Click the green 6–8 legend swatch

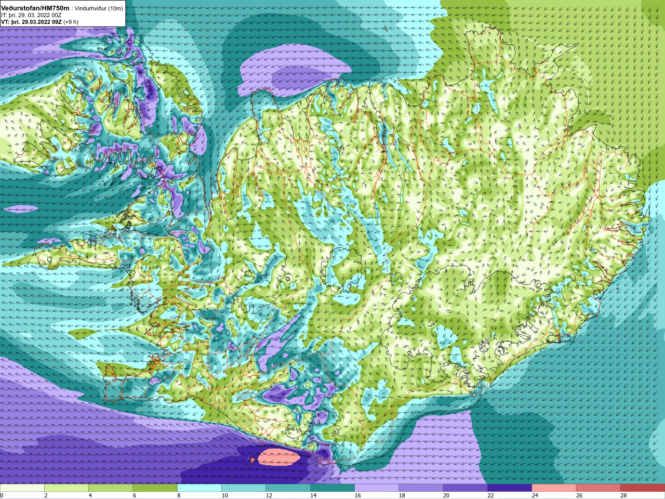pyautogui.click(x=155, y=488)
